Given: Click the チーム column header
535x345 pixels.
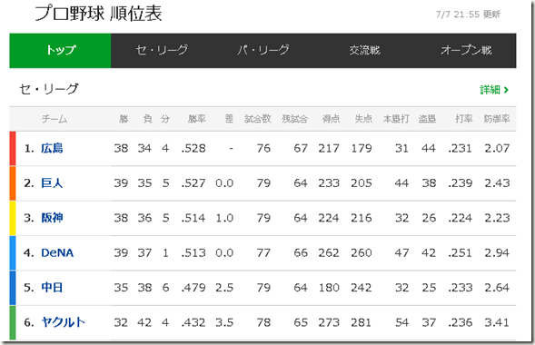Looking at the screenshot, I should click(x=54, y=119).
